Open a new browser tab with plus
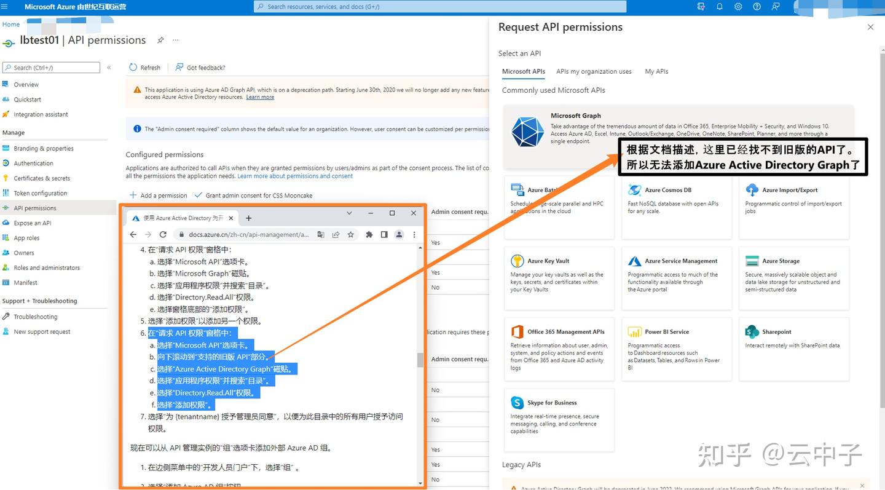 tap(249, 218)
